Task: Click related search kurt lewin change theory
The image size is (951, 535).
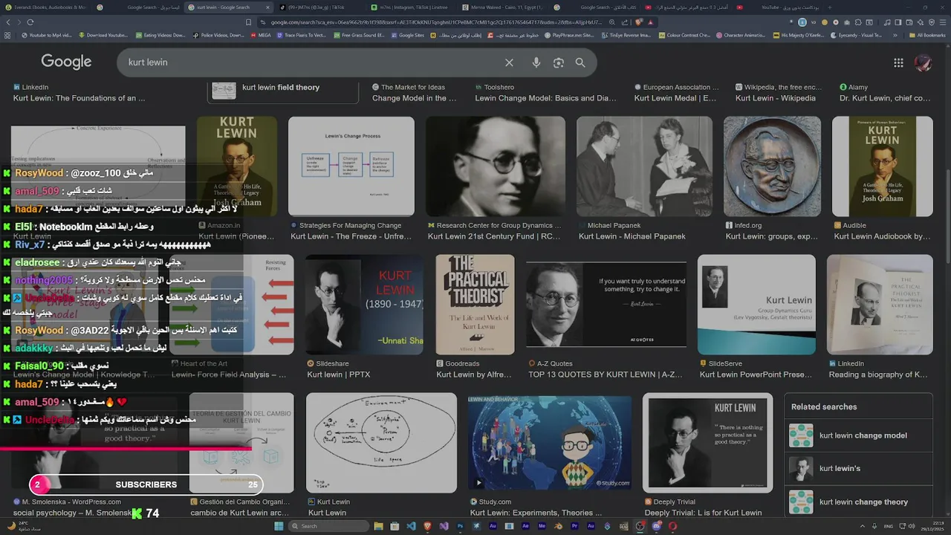Action: 858,502
